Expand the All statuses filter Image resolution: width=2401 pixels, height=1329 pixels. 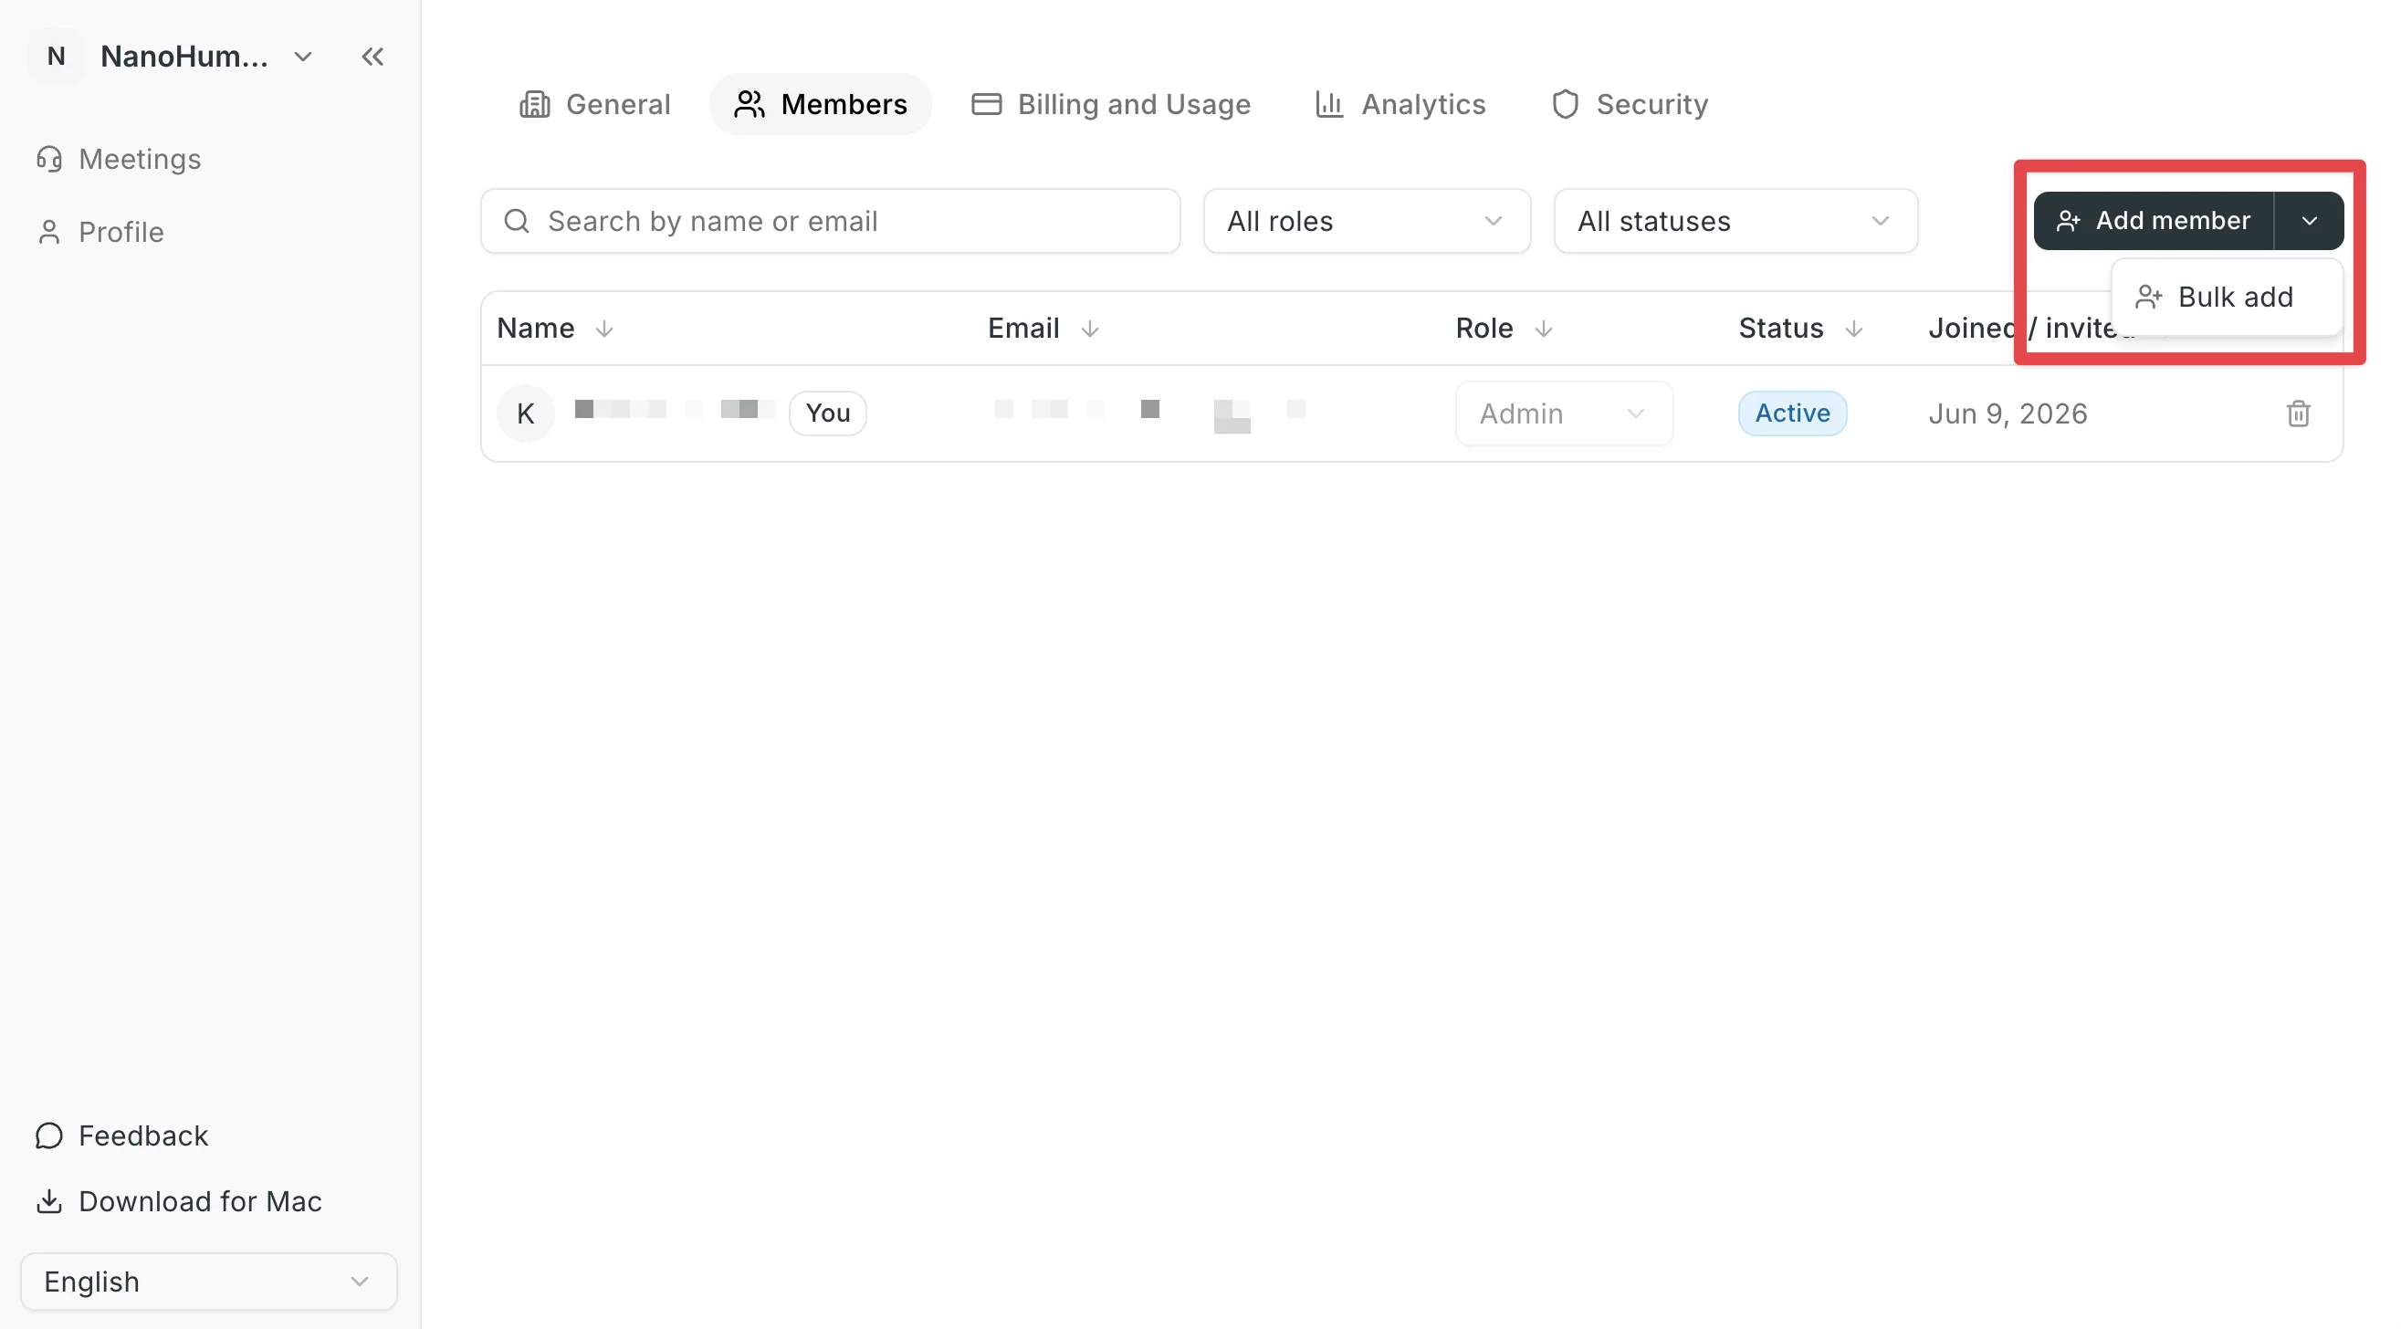1735,221
